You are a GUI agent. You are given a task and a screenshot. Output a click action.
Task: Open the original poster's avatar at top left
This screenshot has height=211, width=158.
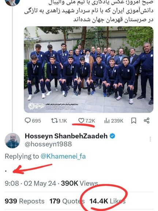click(12, 3)
